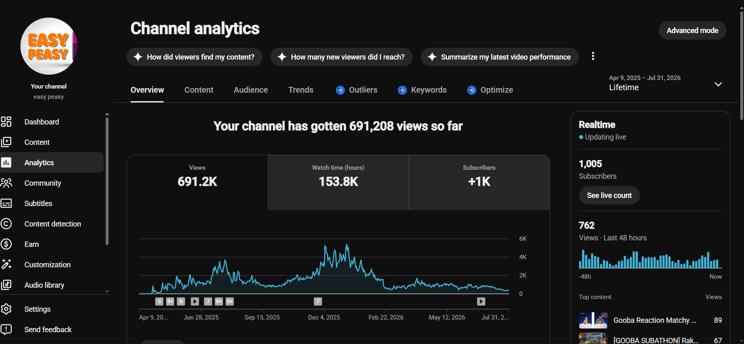Click See live count button

[609, 195]
